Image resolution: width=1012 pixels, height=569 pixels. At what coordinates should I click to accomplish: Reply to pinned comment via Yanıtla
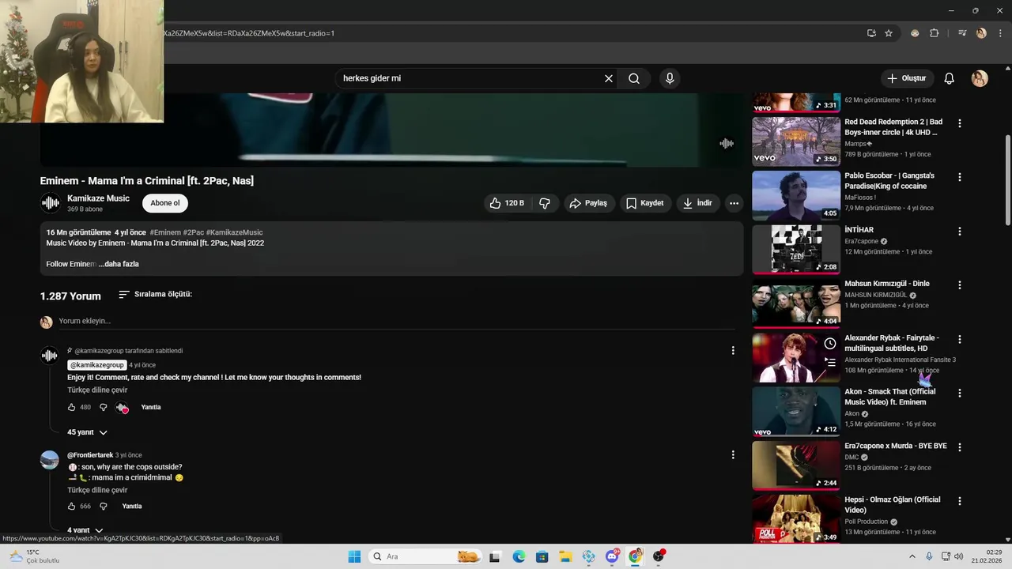(150, 407)
